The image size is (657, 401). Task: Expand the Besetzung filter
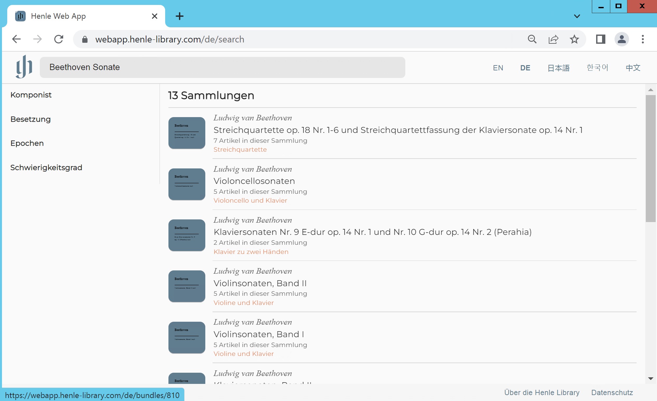(x=31, y=119)
